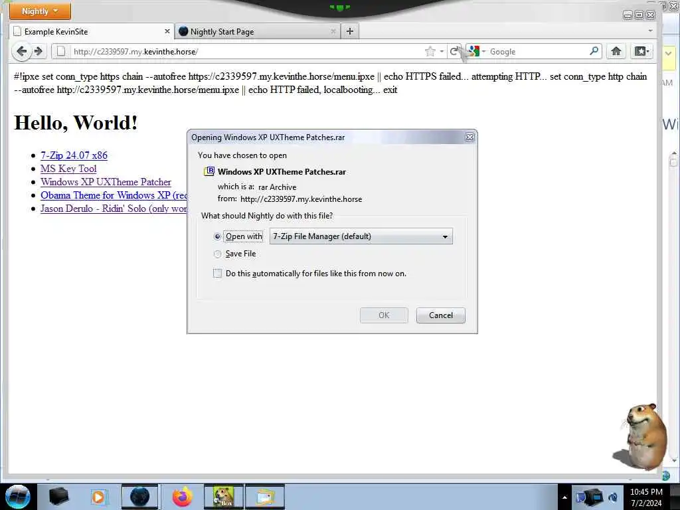Click the rar Archive file type text
680x510 pixels.
pos(277,187)
